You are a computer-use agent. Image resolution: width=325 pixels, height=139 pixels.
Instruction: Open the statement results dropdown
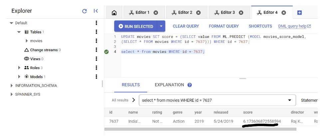point(289,100)
